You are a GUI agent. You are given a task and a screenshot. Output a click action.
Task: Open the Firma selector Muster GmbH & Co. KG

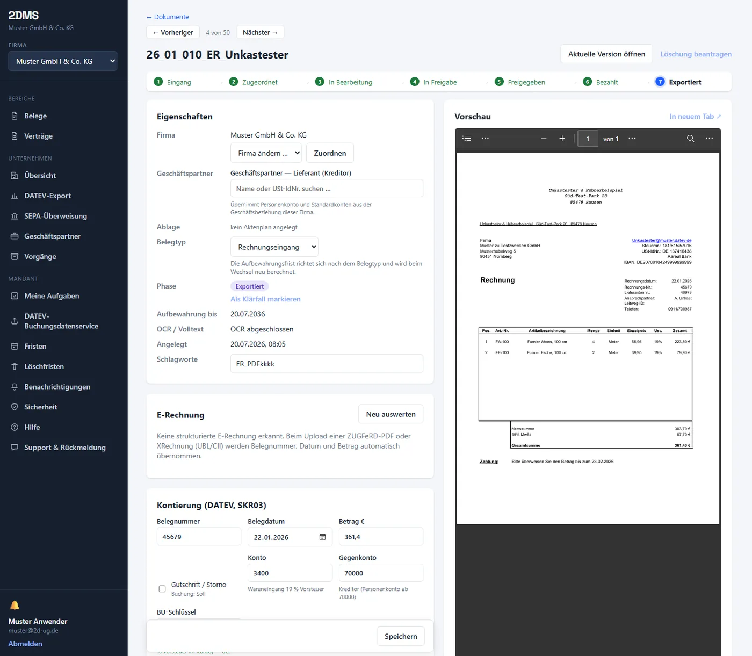pyautogui.click(x=63, y=61)
